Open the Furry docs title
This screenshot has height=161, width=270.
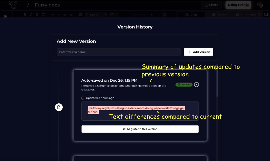47,5
